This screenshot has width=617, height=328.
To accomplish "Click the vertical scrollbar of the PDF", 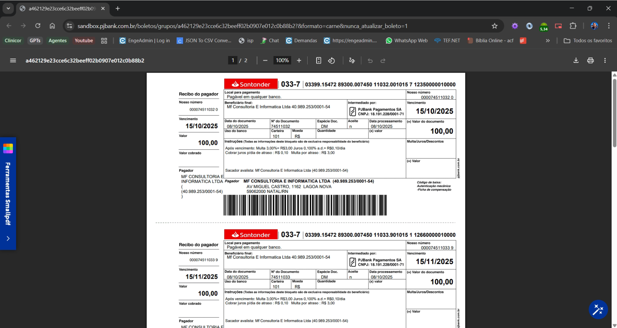I will click(x=614, y=113).
